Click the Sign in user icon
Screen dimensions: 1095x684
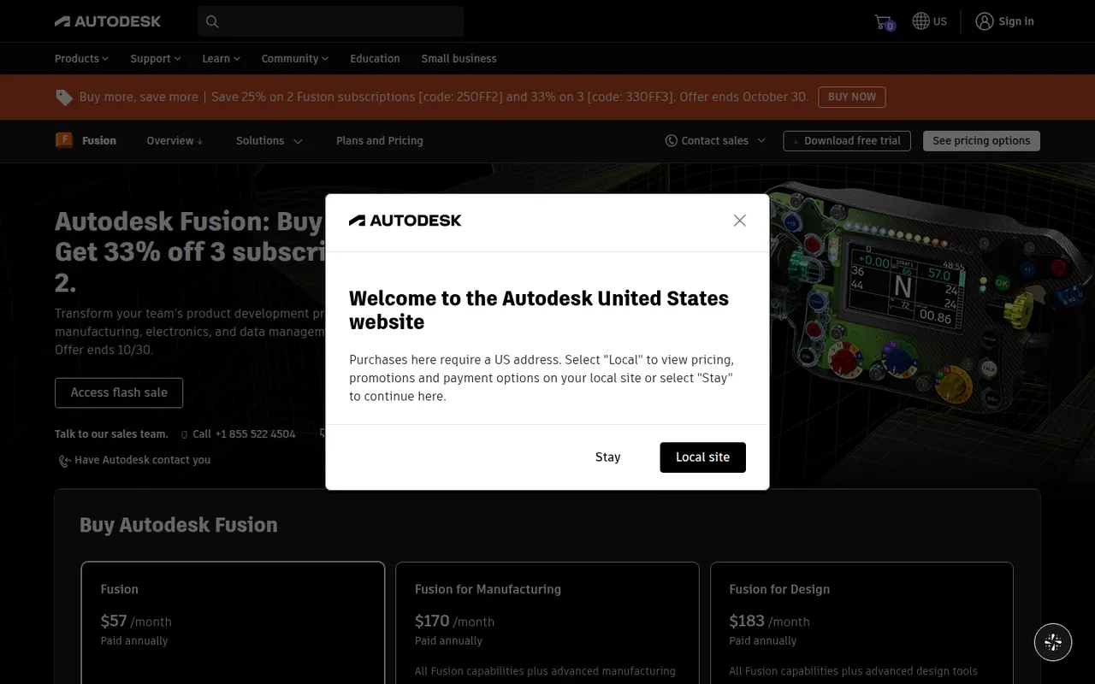(985, 21)
